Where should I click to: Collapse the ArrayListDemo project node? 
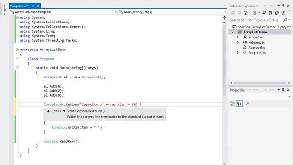tap(233, 32)
